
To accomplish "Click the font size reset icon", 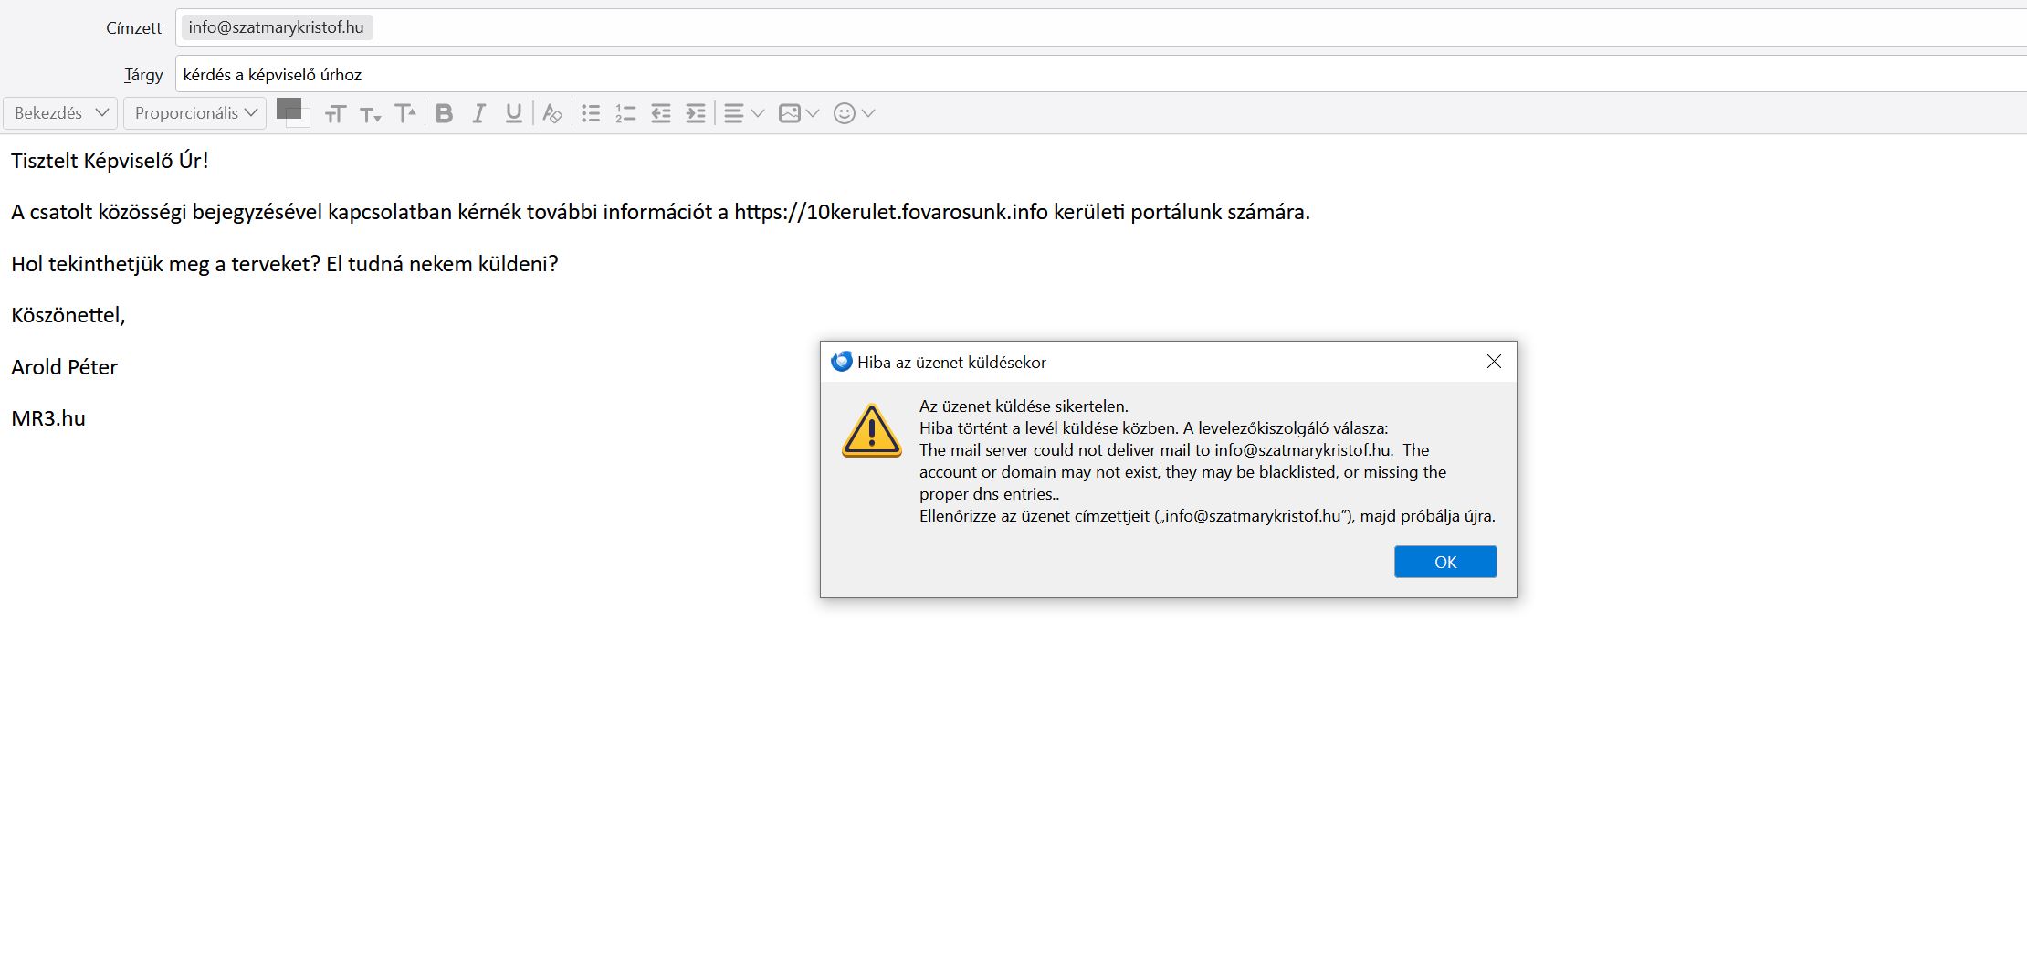I will (335, 114).
